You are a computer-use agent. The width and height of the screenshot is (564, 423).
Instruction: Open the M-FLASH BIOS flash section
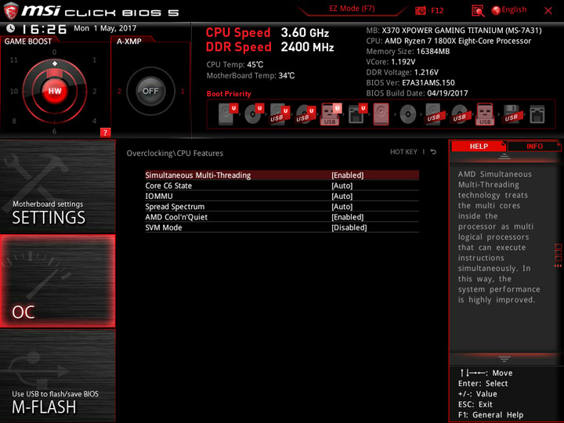point(57,376)
